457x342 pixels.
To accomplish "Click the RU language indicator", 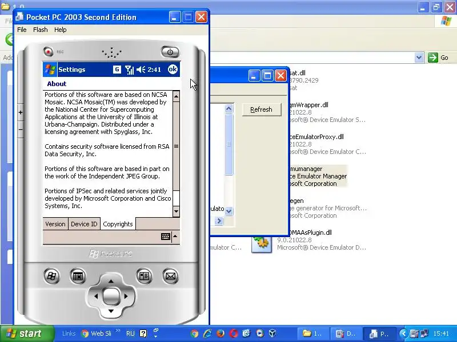I will (x=130, y=333).
